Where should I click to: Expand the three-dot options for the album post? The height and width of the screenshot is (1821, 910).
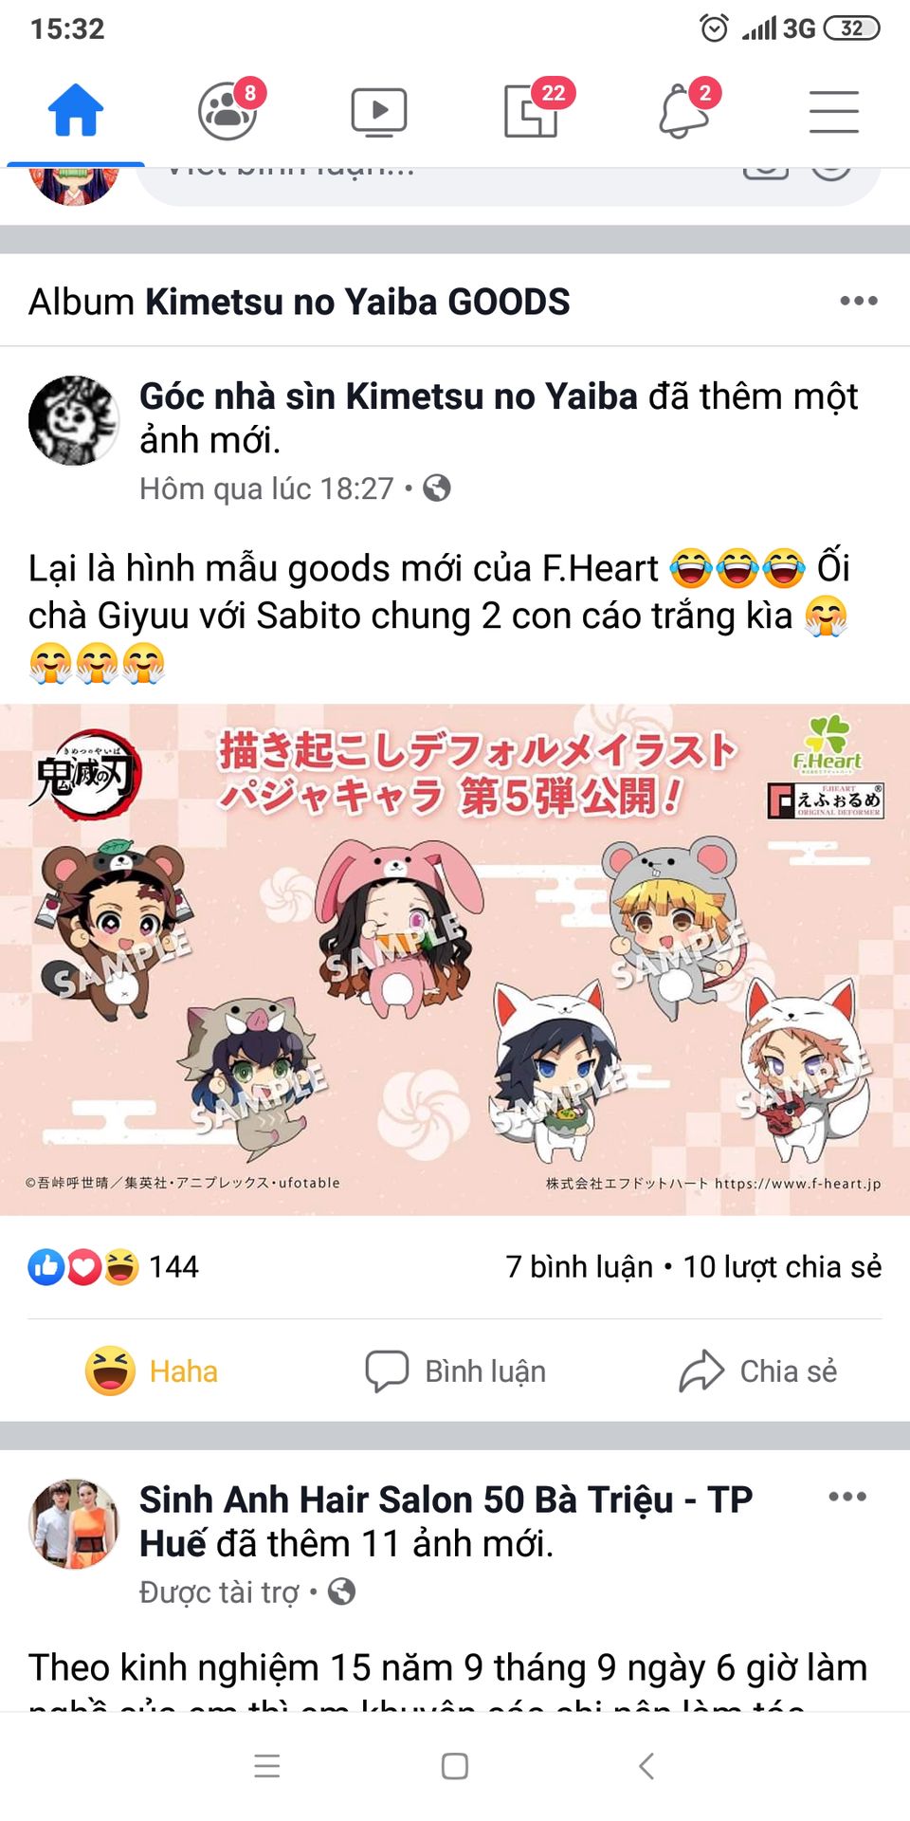859,302
